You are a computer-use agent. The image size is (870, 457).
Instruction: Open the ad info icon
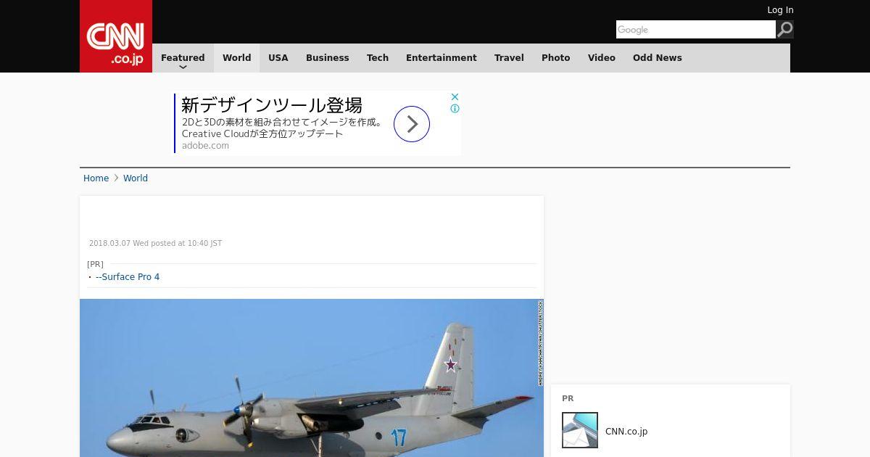(x=455, y=109)
